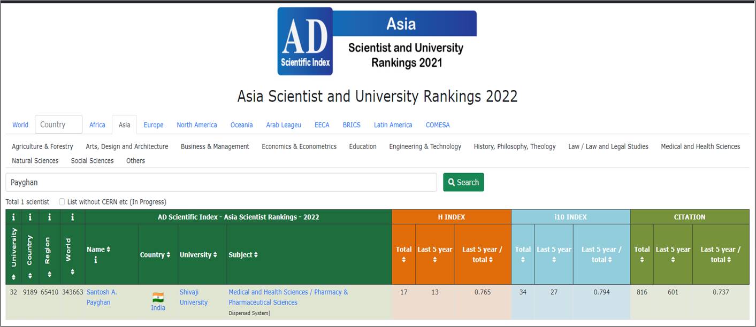Image resolution: width=756 pixels, height=327 pixels.
Task: Open the Country dropdown field
Action: coord(59,124)
